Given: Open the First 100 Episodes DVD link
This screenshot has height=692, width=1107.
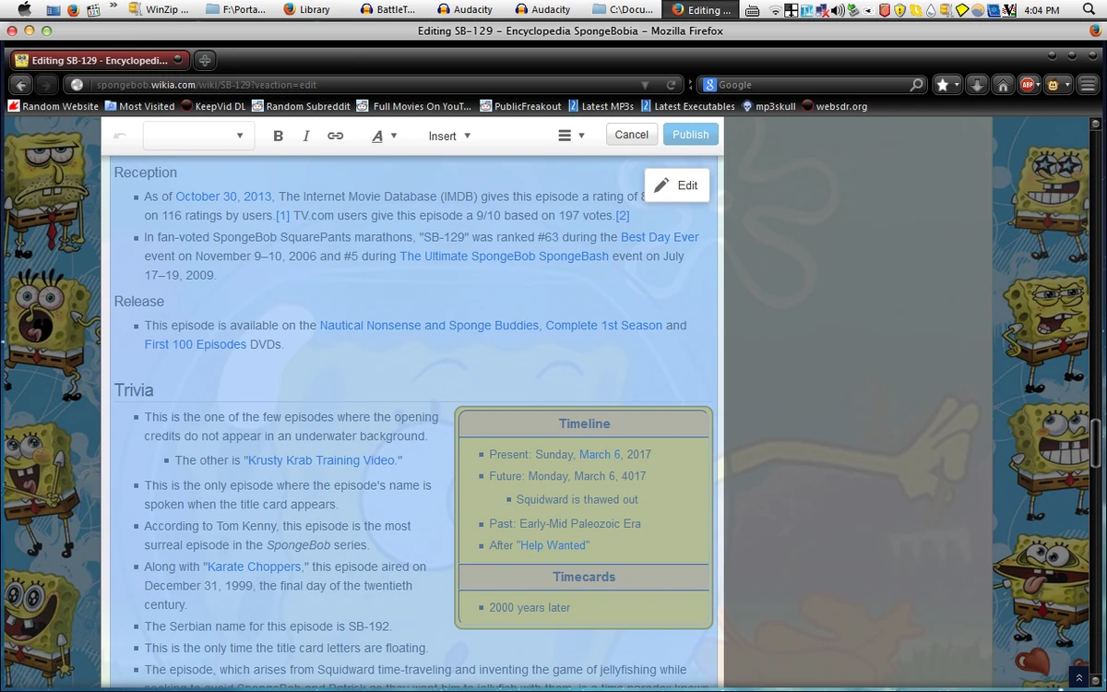Looking at the screenshot, I should pos(195,343).
